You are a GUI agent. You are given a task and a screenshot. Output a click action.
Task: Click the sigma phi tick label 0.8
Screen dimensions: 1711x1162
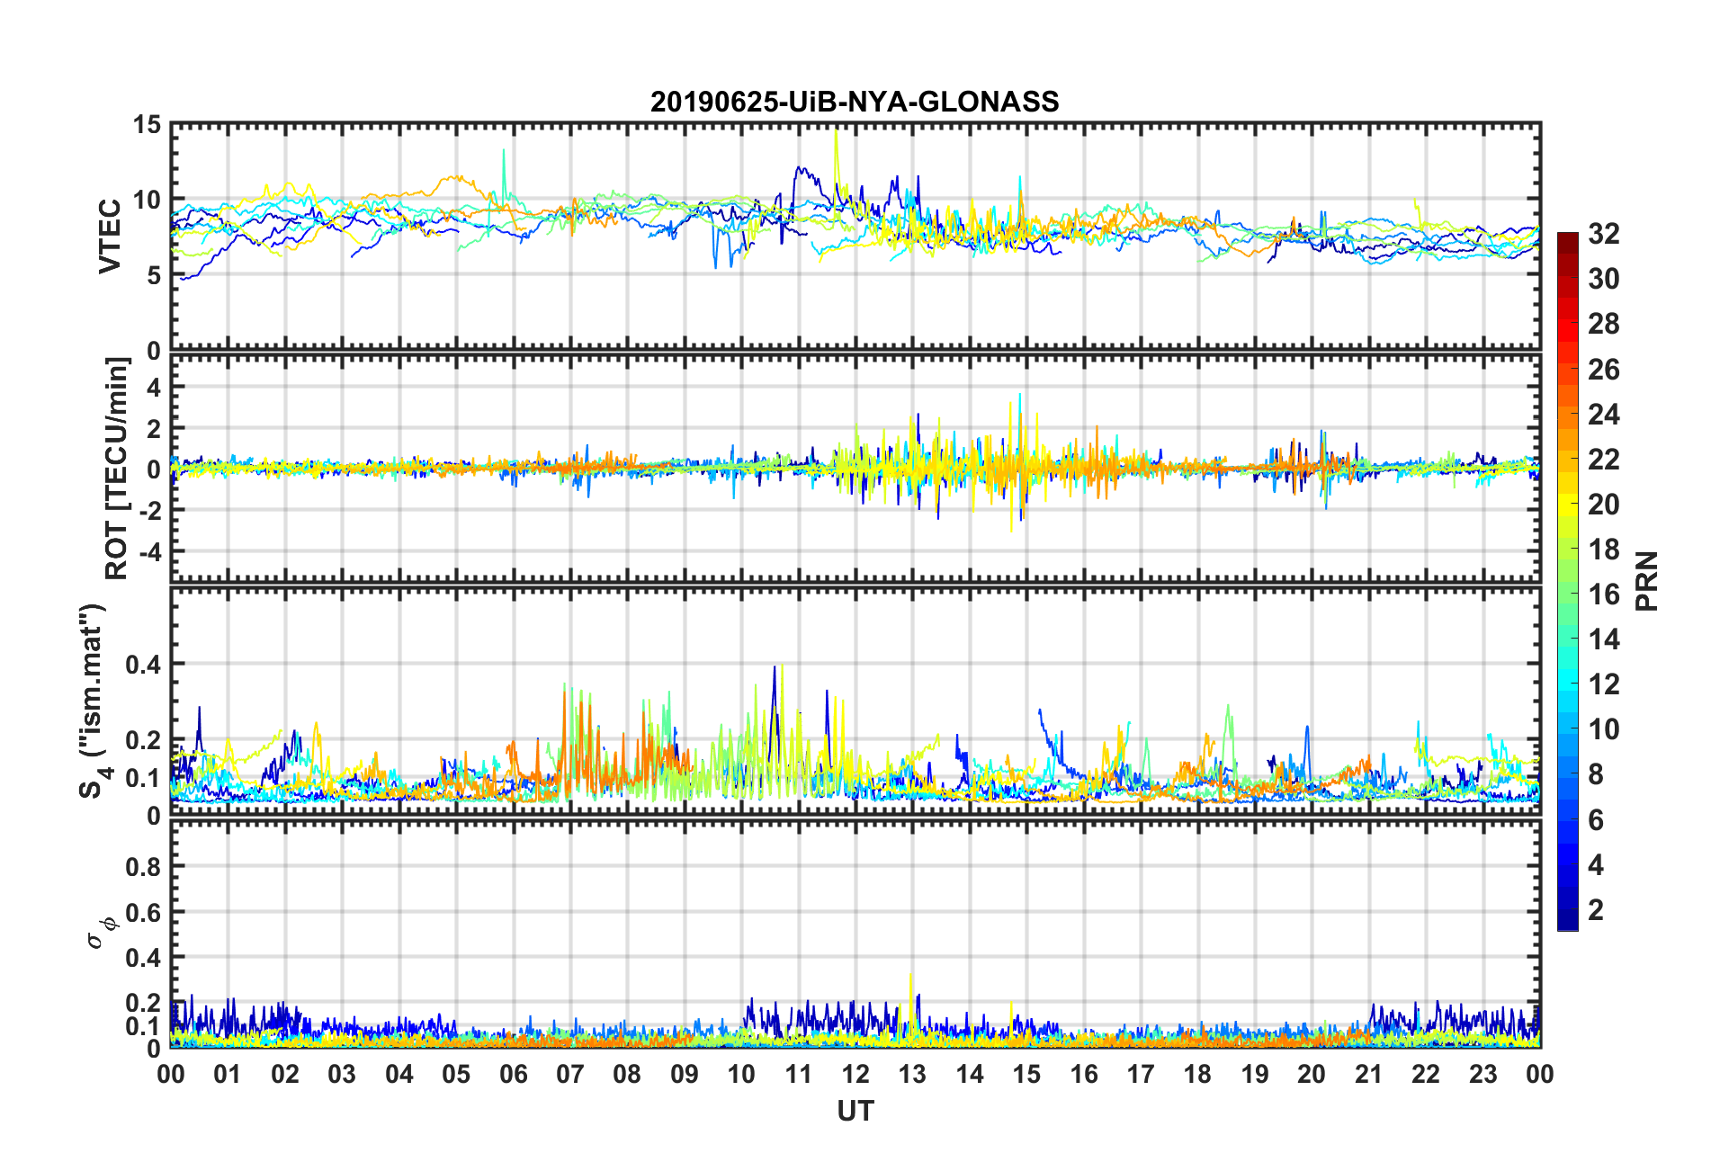coord(143,867)
